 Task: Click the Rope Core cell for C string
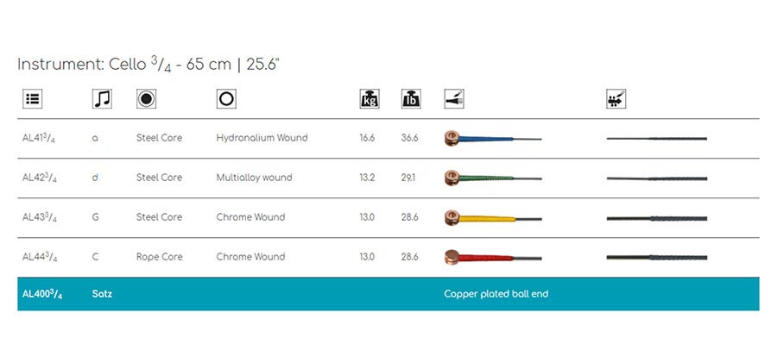click(x=159, y=257)
